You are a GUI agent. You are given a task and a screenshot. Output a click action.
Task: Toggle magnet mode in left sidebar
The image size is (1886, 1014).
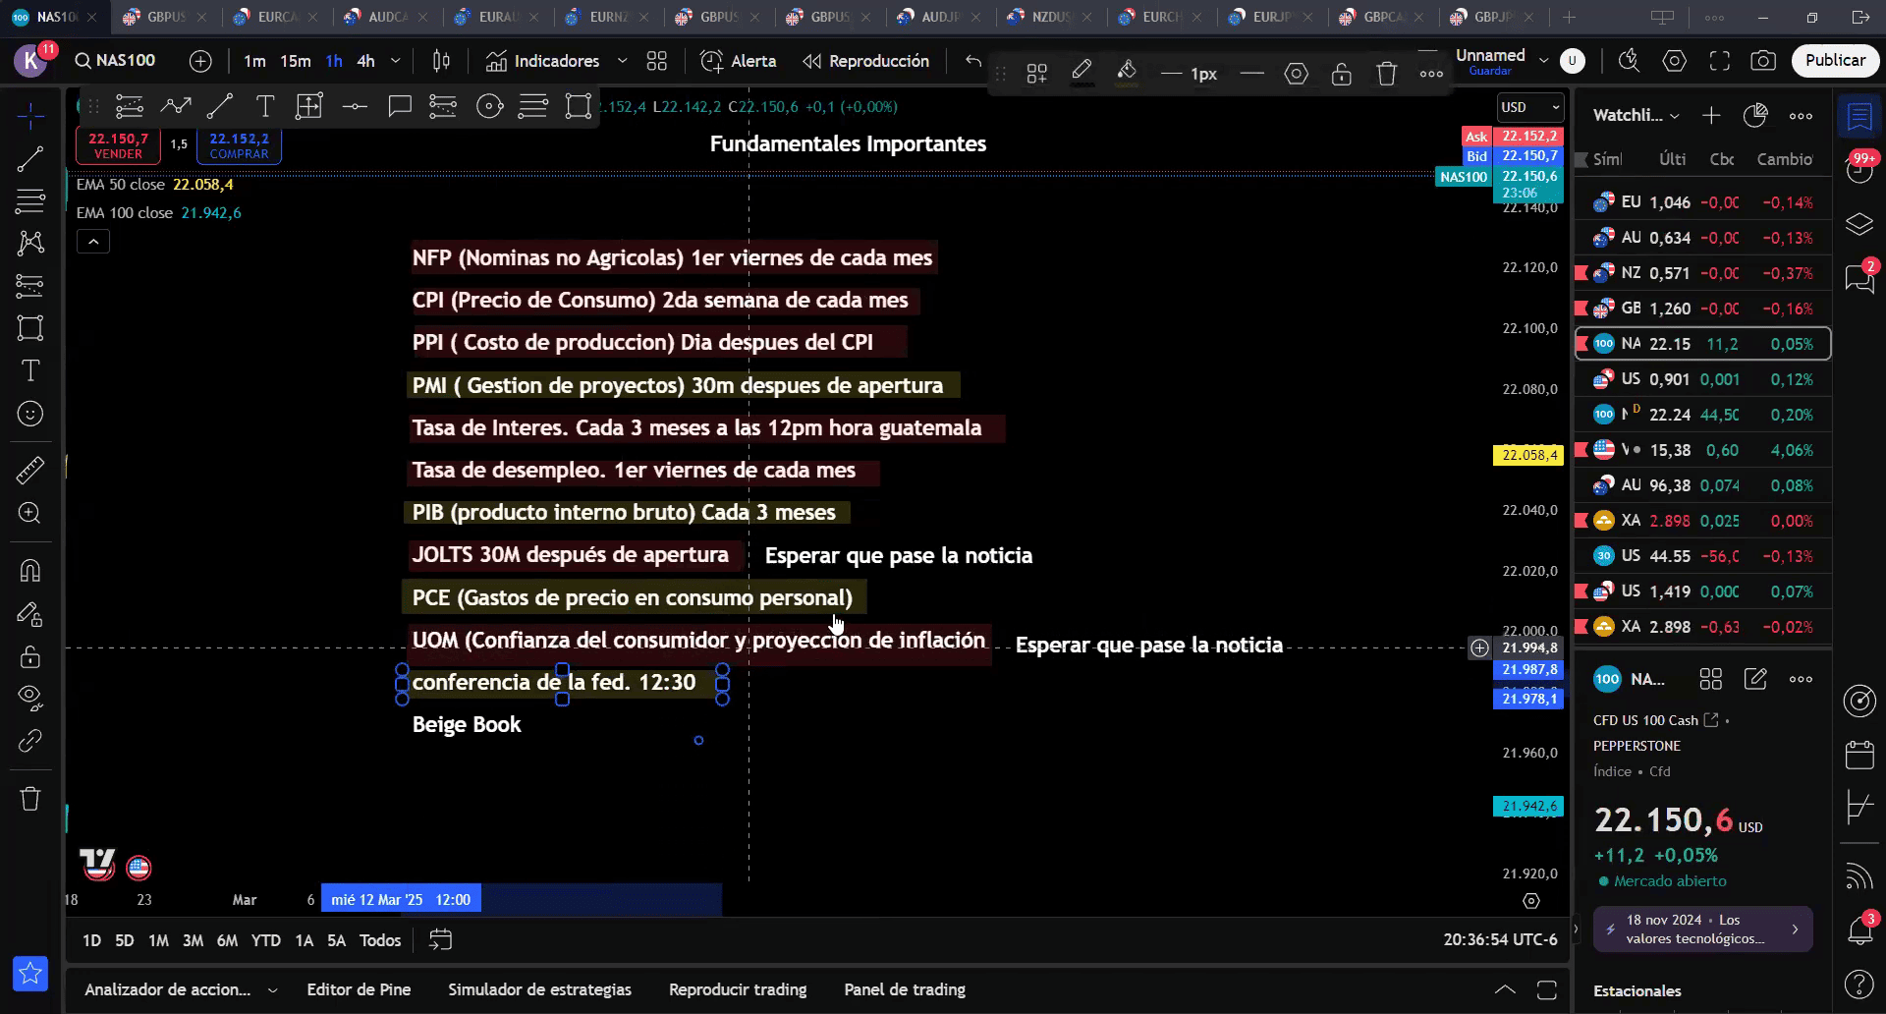click(30, 570)
